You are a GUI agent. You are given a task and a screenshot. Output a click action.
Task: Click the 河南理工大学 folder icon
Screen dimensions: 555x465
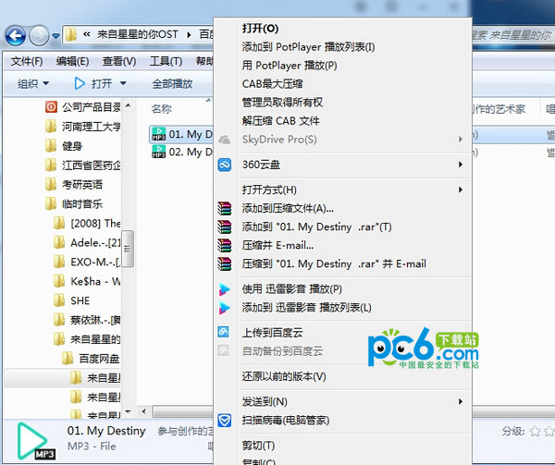[51, 127]
